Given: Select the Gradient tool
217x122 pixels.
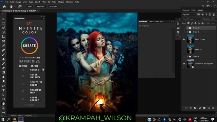Looking at the screenshot, I should 3,72.
